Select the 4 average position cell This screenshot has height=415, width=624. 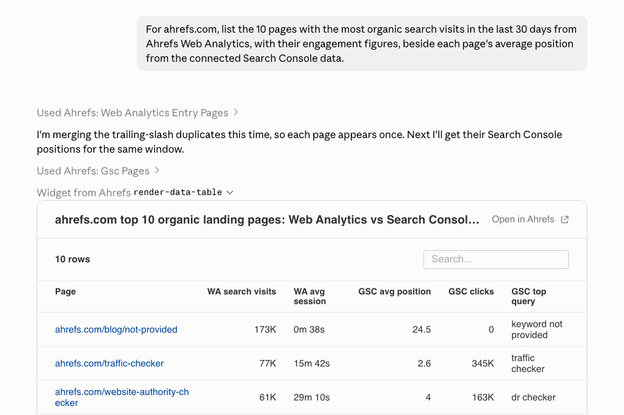click(428, 397)
